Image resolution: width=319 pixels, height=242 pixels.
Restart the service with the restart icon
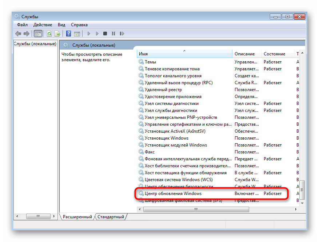122,34
